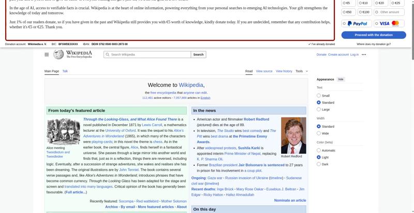Open the Gaza war link
Image resolution: width=414 pixels, height=213 pixels.
[x=215, y=178]
